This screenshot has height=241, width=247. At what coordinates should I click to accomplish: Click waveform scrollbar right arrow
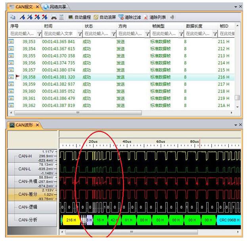click(238, 232)
